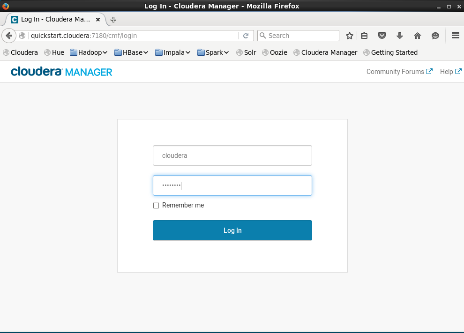Click the Firefox icon in title bar
The height and width of the screenshot is (333, 464).
click(5, 6)
